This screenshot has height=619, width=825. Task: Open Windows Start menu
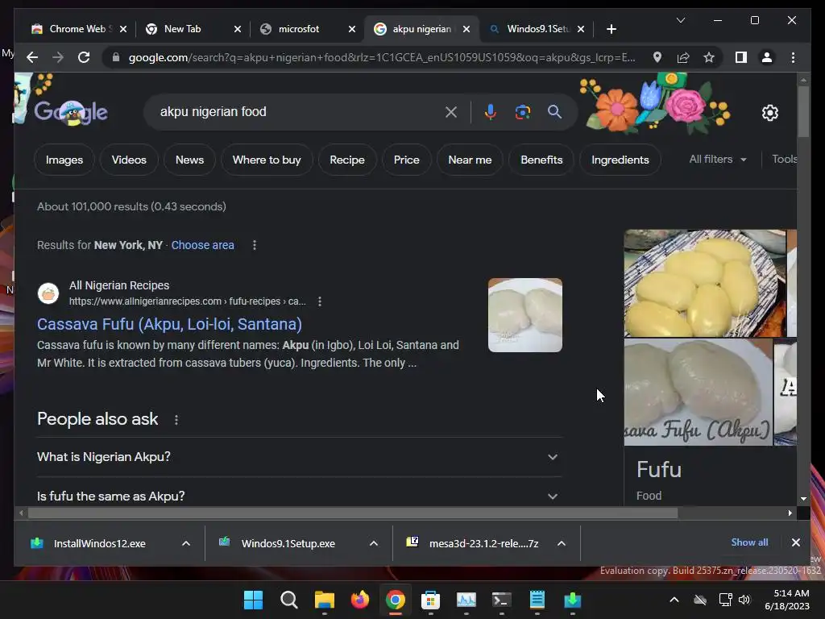[253, 600]
